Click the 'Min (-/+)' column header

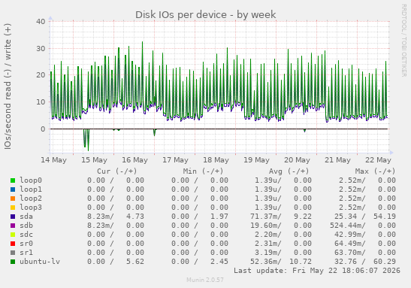(203, 171)
